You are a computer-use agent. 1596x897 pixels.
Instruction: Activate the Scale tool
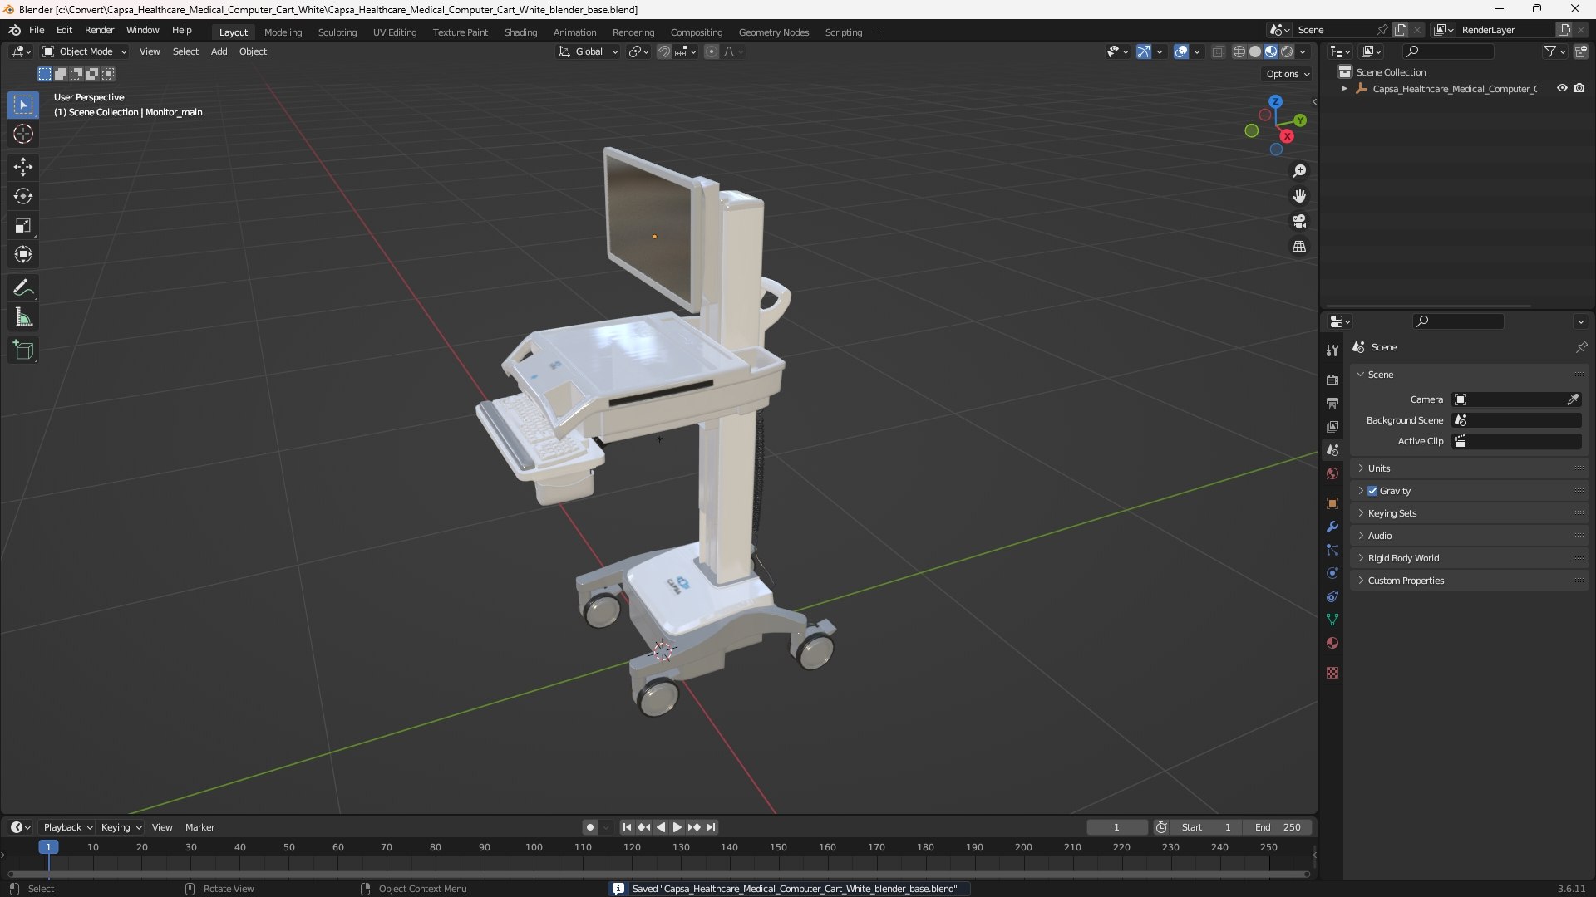[x=23, y=225]
